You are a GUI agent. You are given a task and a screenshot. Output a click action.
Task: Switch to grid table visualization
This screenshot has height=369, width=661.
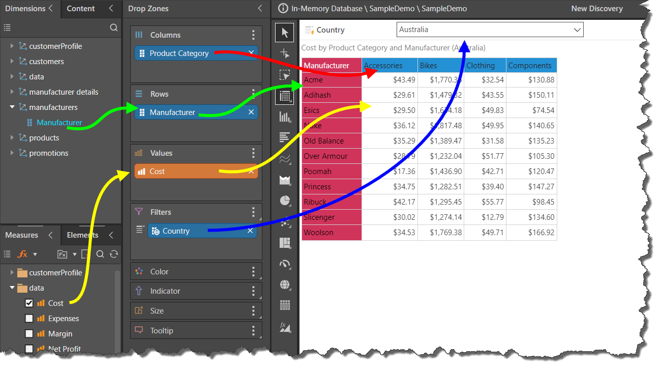(285, 96)
